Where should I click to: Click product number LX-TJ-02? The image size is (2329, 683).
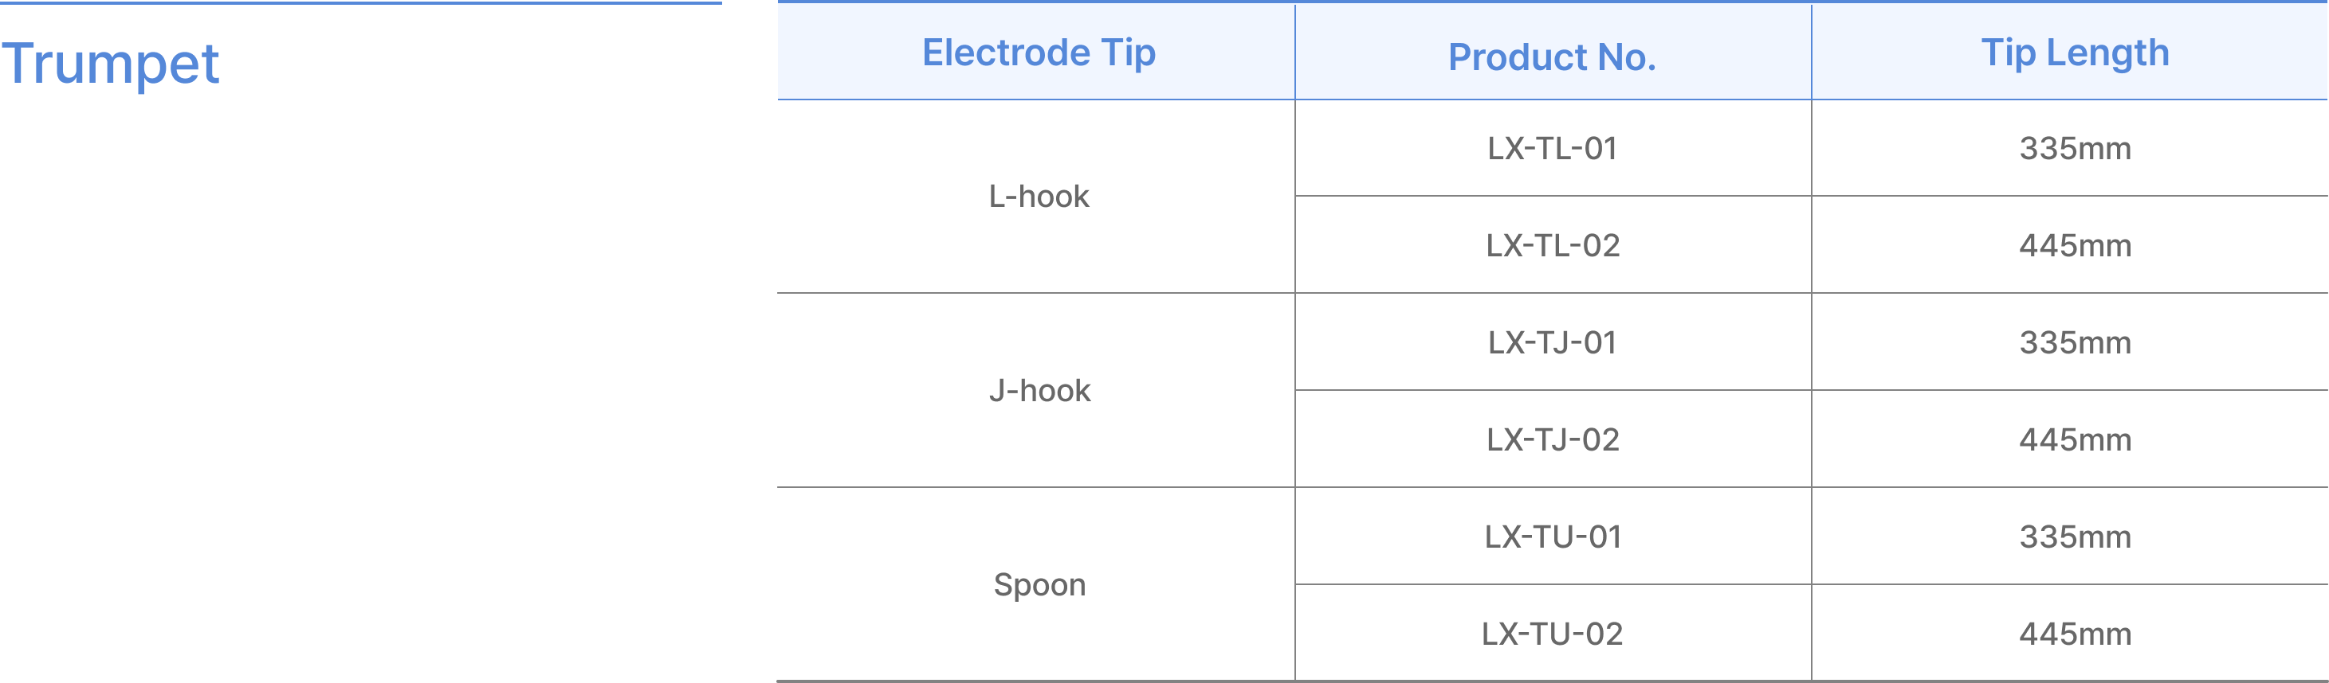coord(1553,439)
